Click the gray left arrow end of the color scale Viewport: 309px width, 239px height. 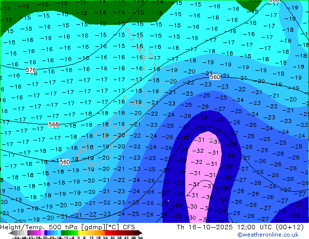(x=11, y=233)
